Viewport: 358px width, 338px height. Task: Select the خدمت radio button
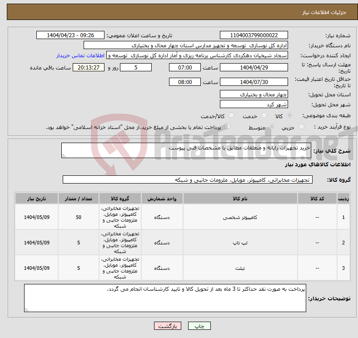pyautogui.click(x=264, y=115)
